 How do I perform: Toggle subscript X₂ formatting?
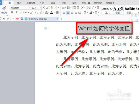pyautogui.click(x=36, y=12)
